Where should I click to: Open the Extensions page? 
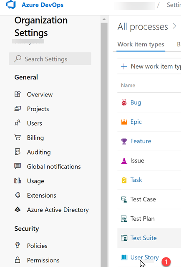point(41,195)
